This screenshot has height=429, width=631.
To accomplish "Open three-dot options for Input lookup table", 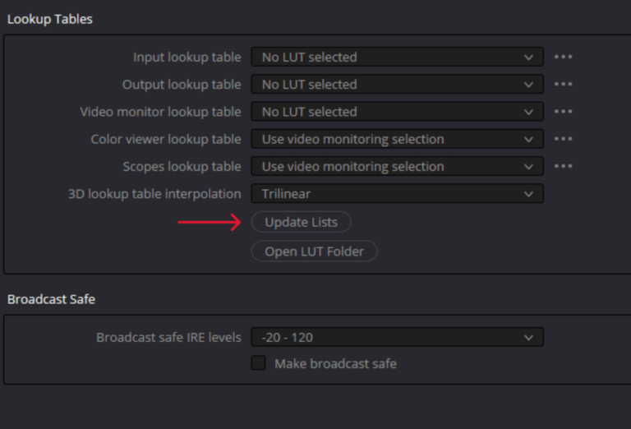I will point(563,57).
